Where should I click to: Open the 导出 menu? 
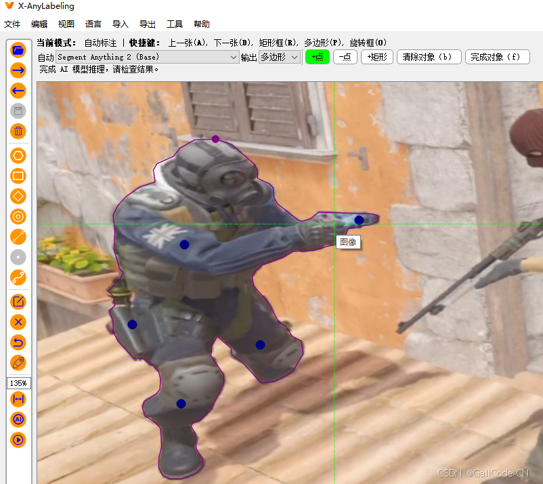pos(147,24)
